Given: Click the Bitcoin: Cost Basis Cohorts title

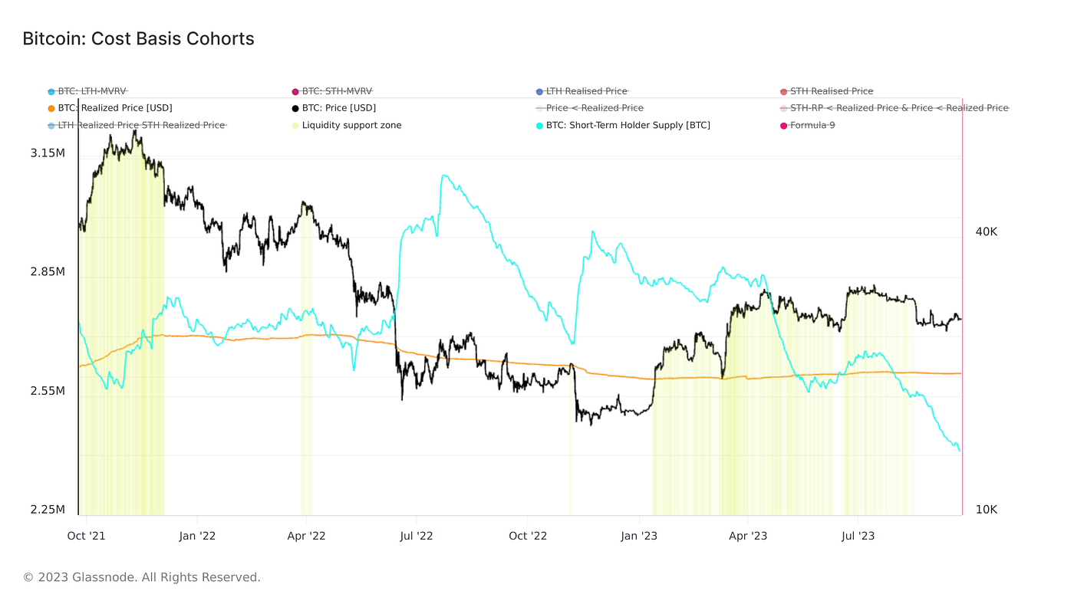Looking at the screenshot, I should tap(138, 38).
